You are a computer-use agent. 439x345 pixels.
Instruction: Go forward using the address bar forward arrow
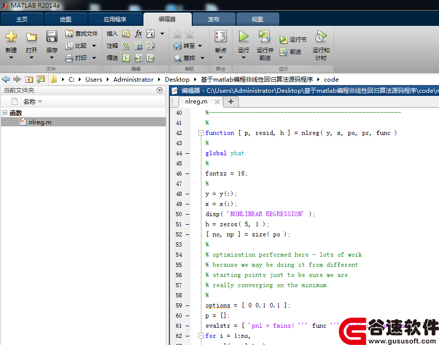point(17,80)
